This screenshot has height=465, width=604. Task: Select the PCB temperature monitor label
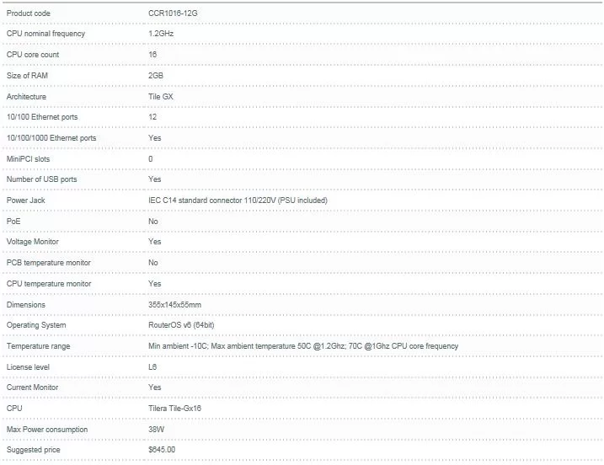click(49, 263)
